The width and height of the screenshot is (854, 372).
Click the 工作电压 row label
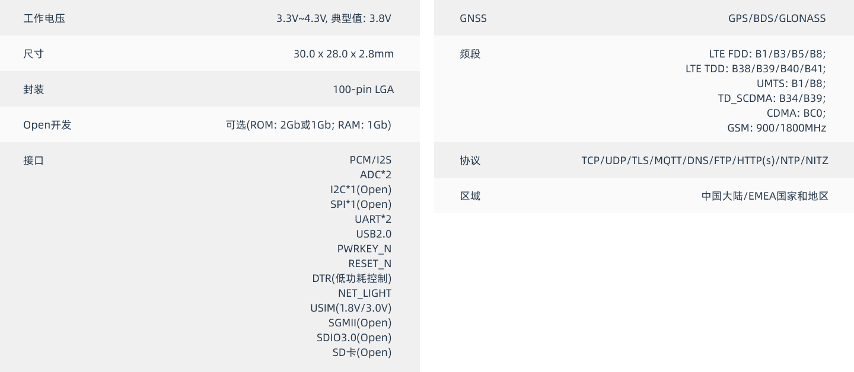point(44,18)
